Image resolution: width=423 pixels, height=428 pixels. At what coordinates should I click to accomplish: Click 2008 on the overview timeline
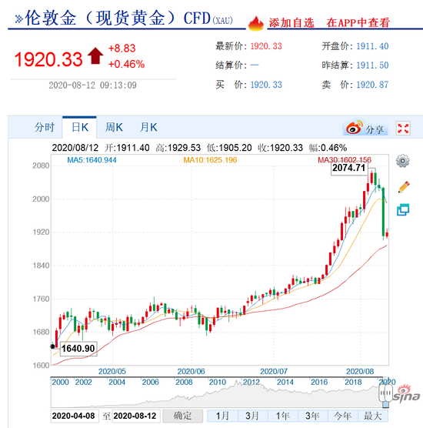[184, 382]
